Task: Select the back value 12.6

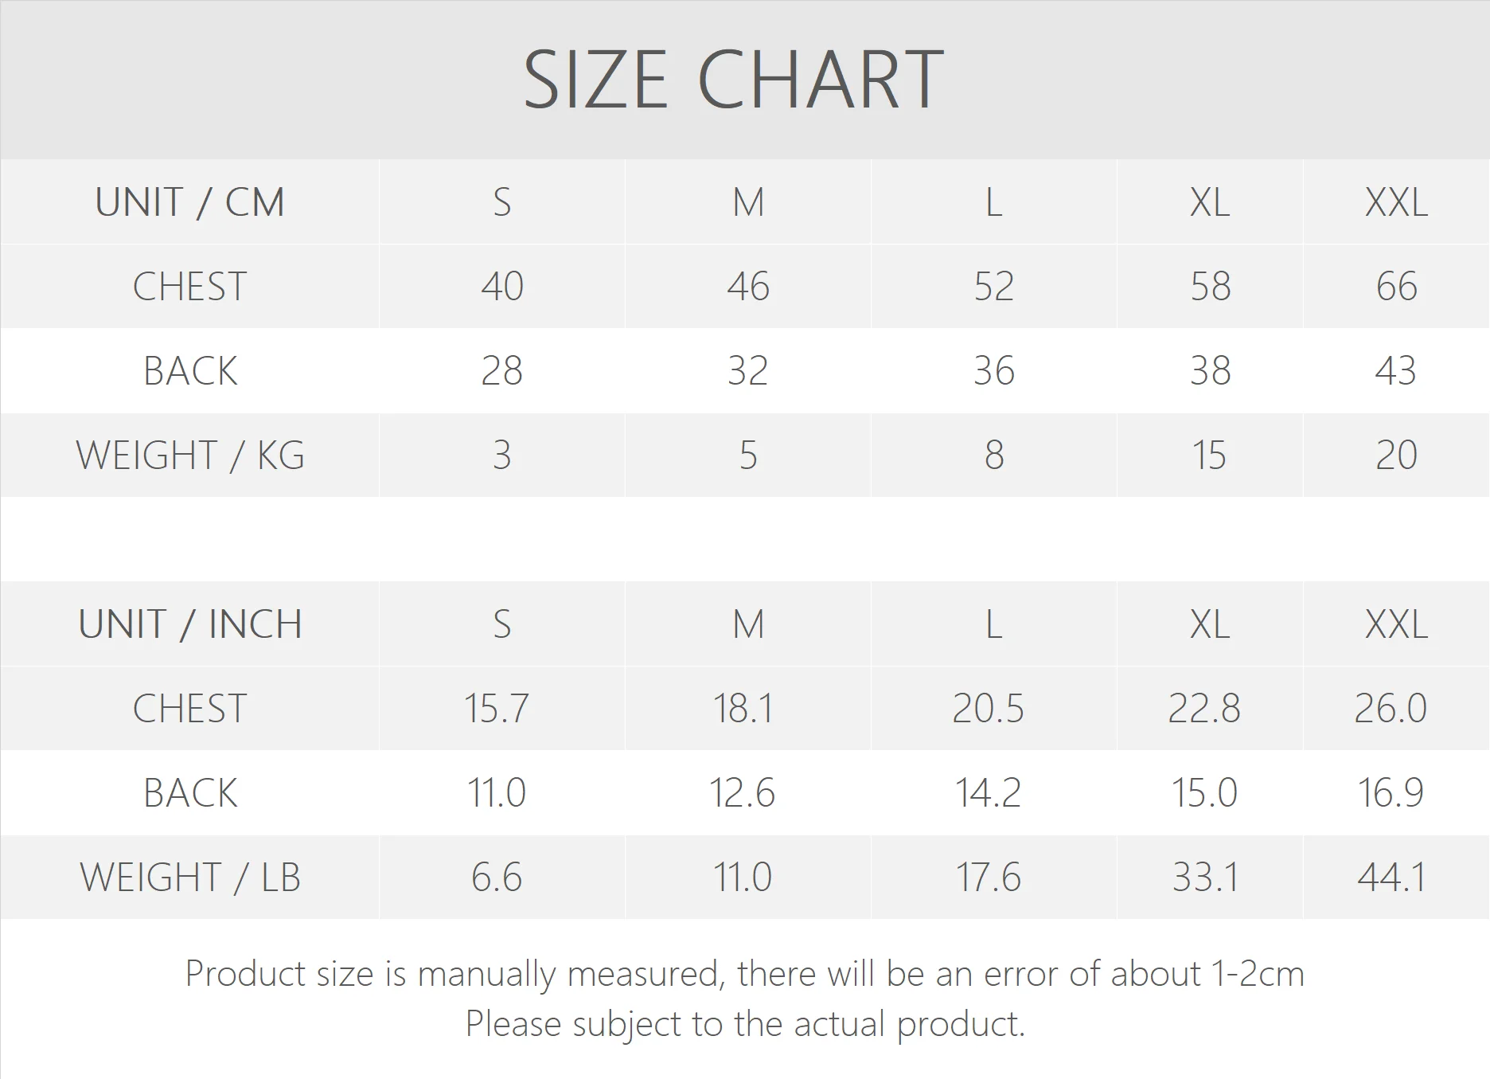Action: point(742,793)
